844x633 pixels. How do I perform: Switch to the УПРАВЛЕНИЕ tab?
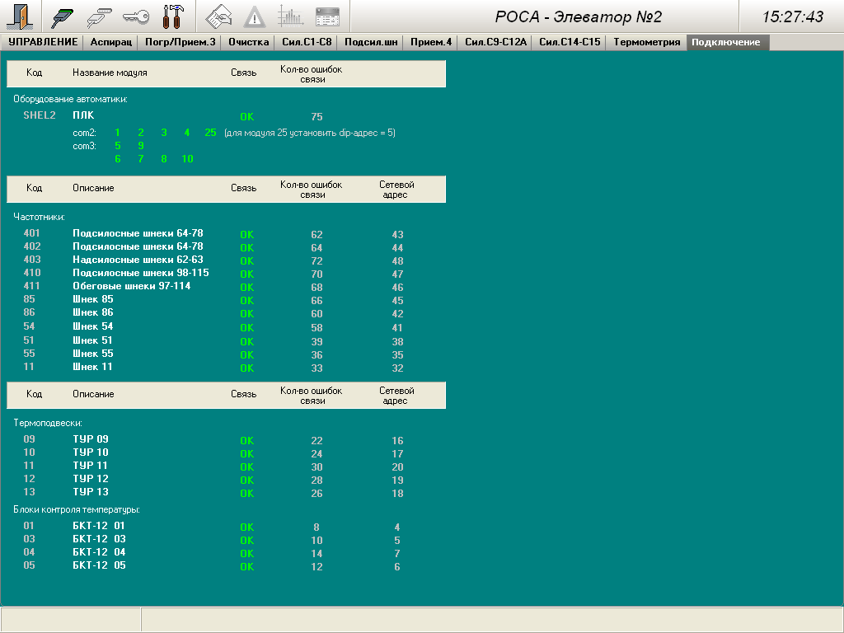click(x=43, y=42)
